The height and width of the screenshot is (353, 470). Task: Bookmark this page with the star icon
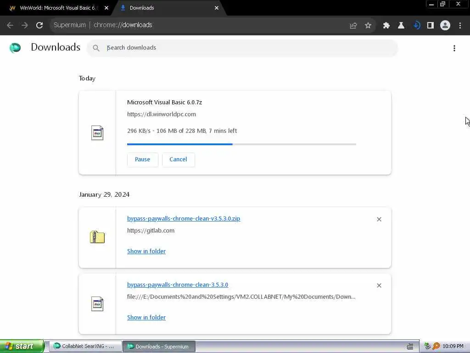[x=368, y=26]
